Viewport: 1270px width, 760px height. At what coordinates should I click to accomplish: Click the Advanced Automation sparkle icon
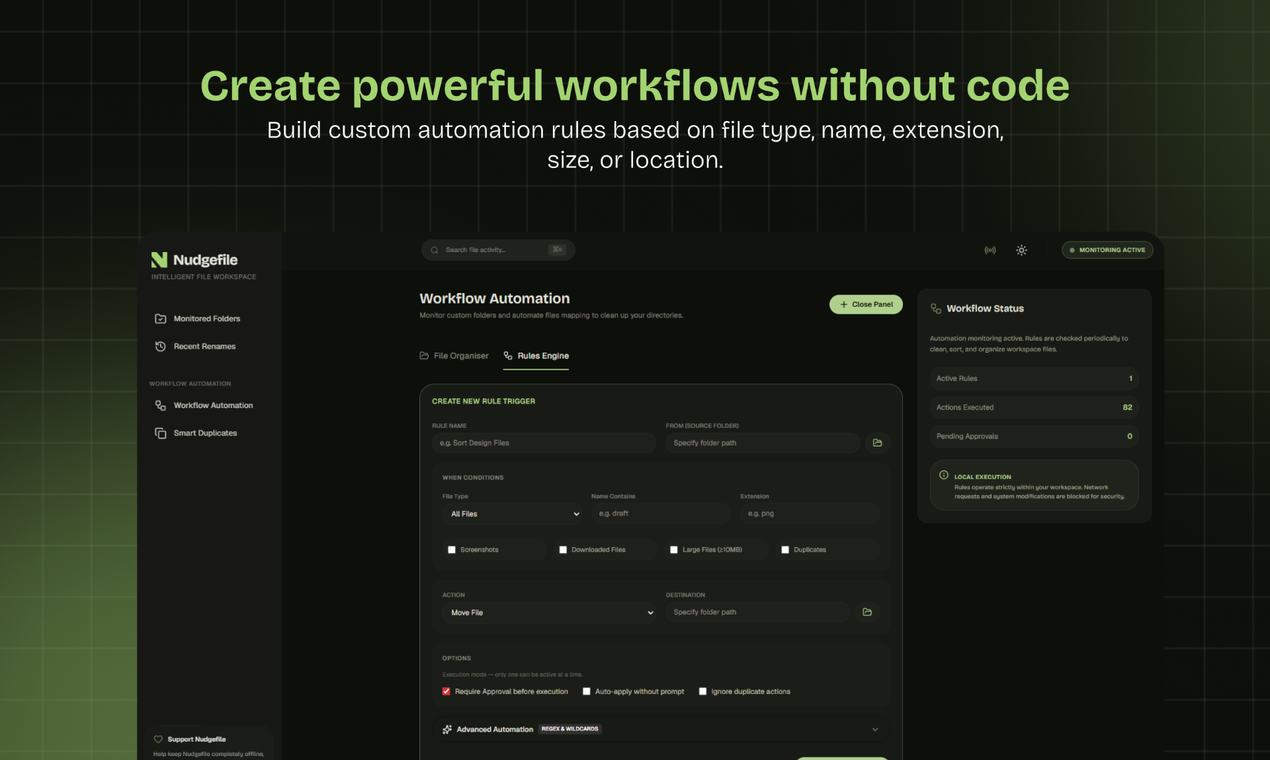point(447,730)
